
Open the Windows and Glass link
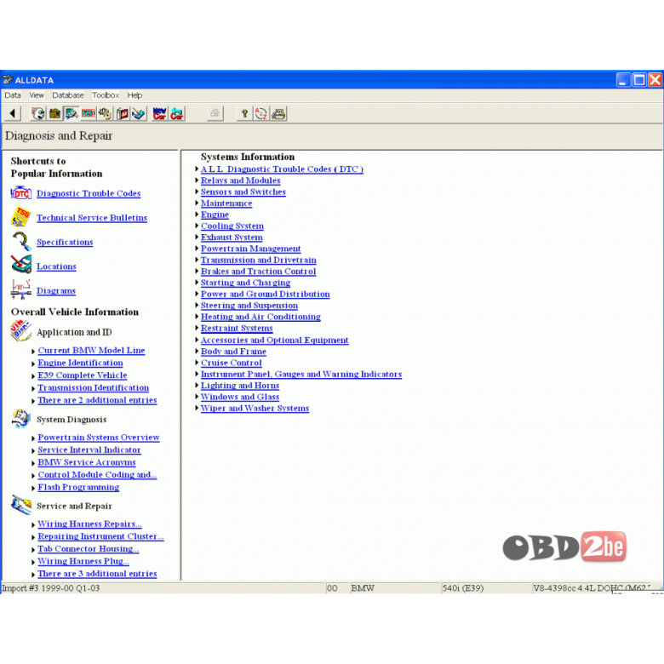click(x=240, y=398)
